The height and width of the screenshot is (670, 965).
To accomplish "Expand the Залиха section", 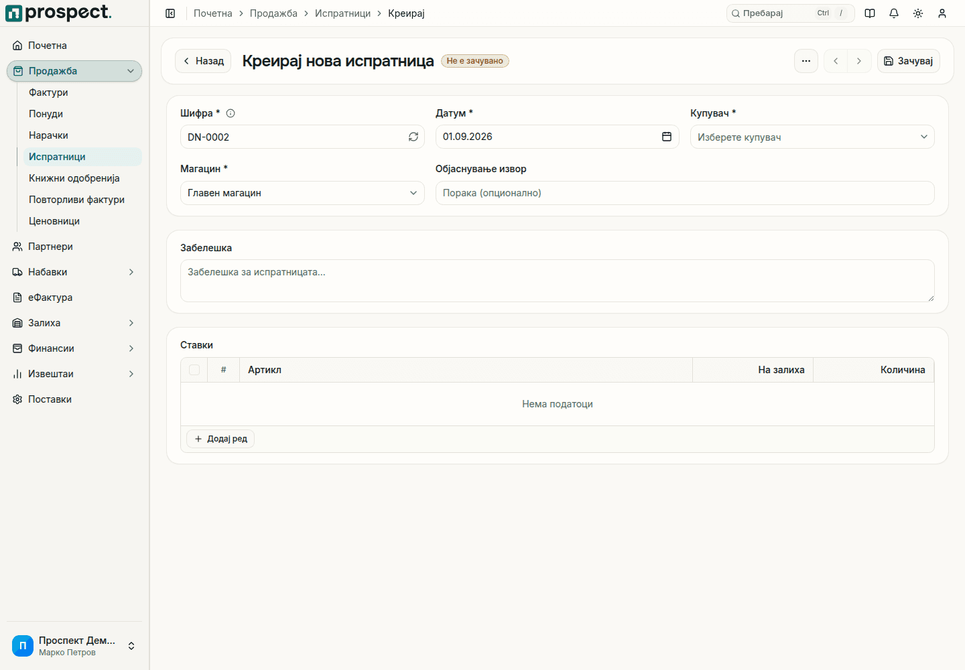I will pos(74,323).
